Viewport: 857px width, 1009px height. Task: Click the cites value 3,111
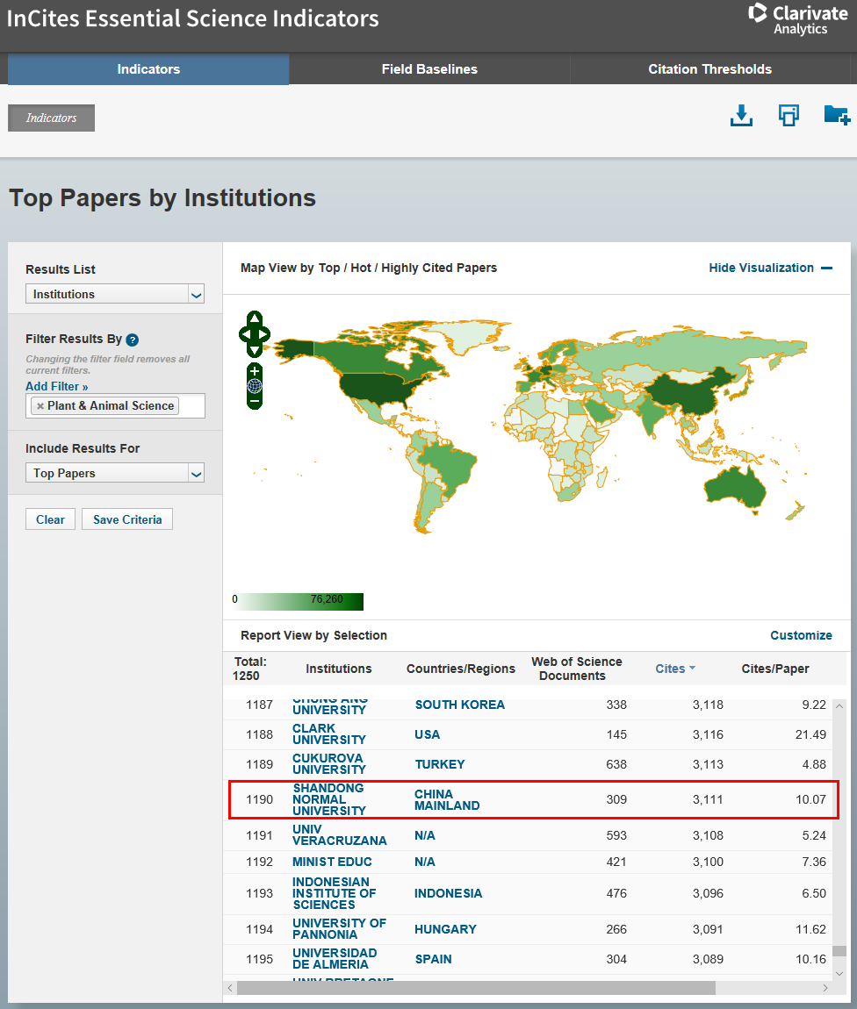(x=708, y=799)
